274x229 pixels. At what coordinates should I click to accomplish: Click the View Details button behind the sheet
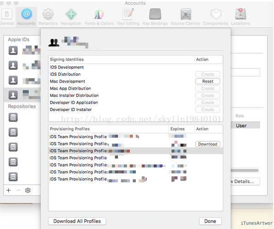[245, 181]
